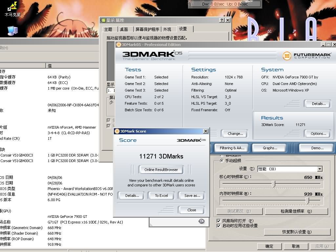Toggle the 启动时应用这些设置 checkbox
336x252 pixels.
point(218,226)
